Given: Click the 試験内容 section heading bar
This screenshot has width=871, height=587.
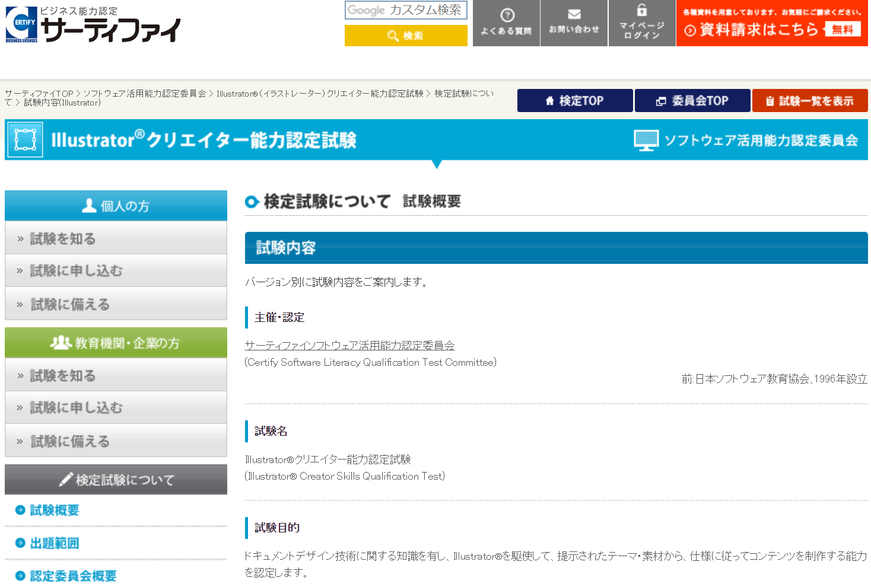Looking at the screenshot, I should [x=556, y=248].
